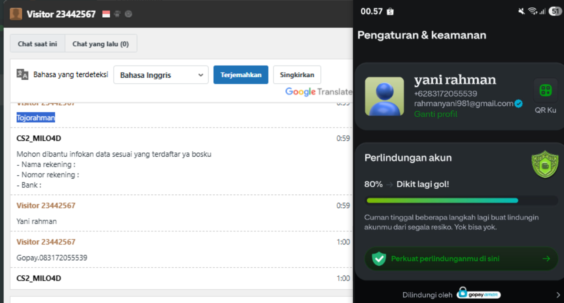
Task: Tap the Ganti profil link
Action: coord(436,114)
